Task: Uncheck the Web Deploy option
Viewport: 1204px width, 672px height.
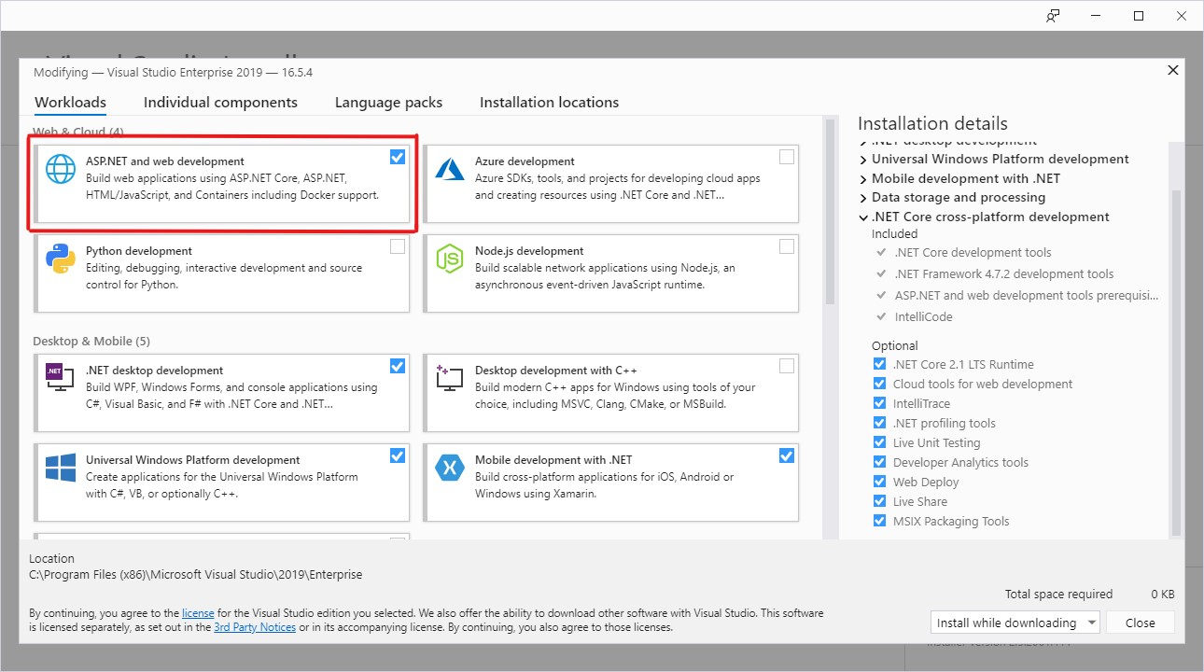Action: pyautogui.click(x=879, y=482)
